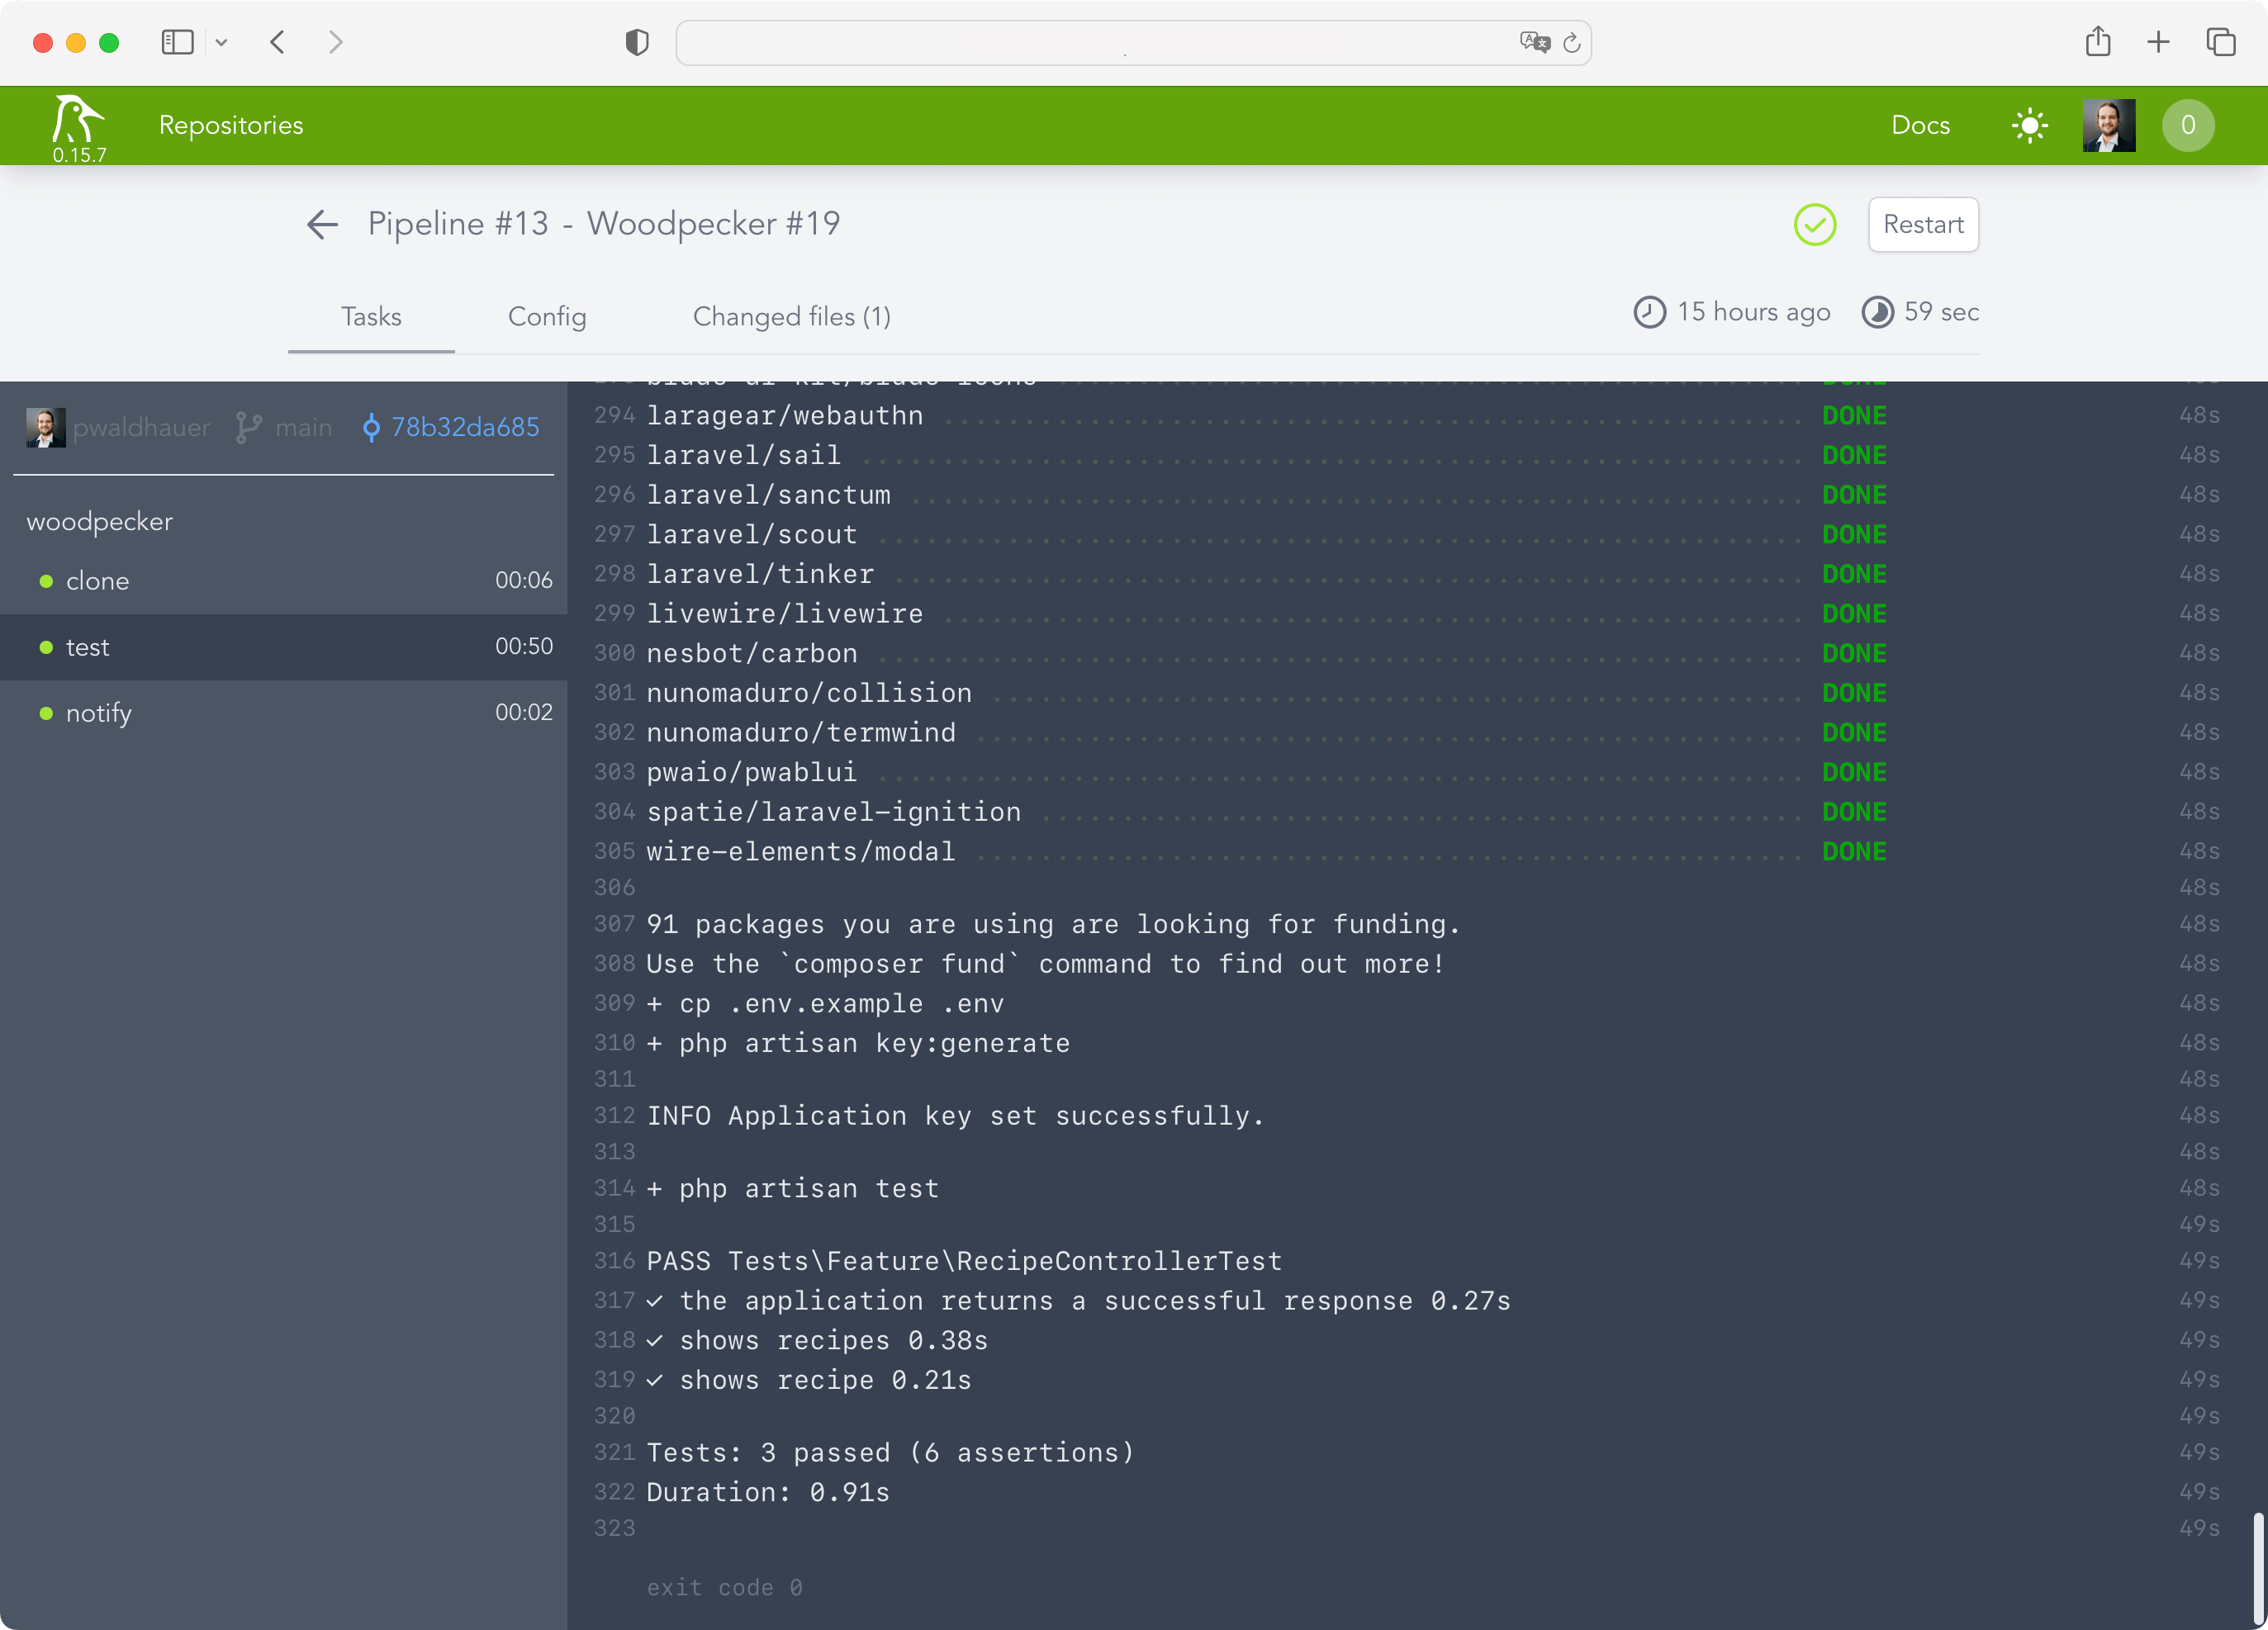Click the active pipelines counter badge
Image resolution: width=2268 pixels, height=1630 pixels.
tap(2187, 125)
